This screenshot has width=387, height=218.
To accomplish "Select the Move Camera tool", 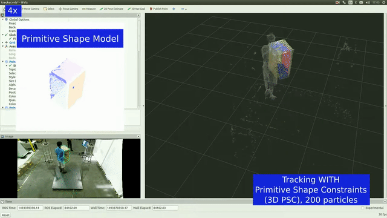I will (30, 9).
